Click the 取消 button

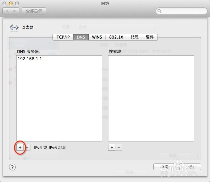(x=164, y=167)
